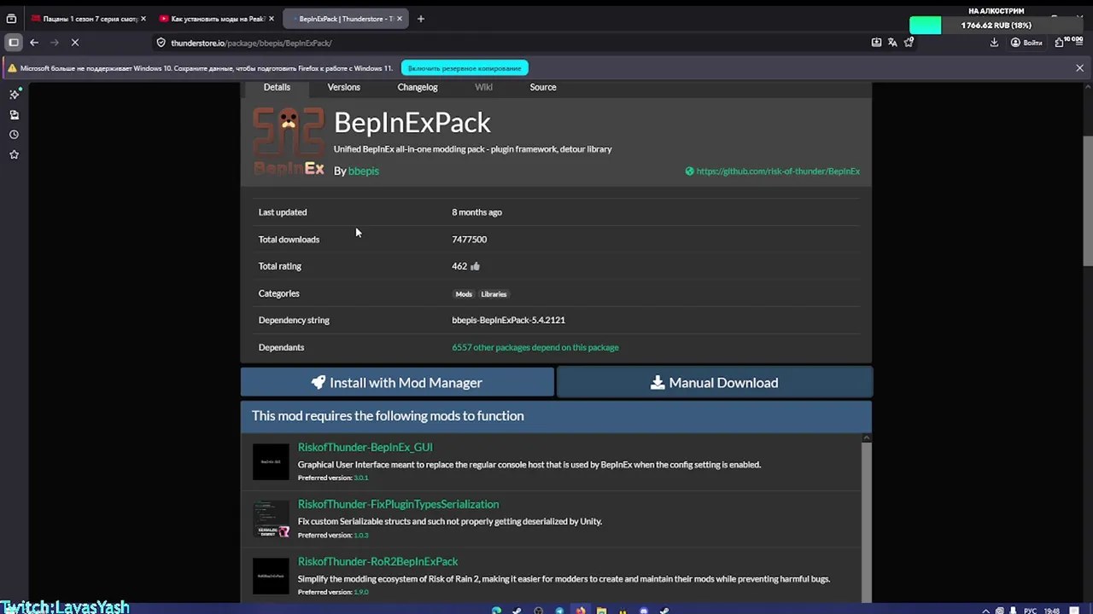
Task: Open preferred version 1.0.3 link
Action: [361, 535]
